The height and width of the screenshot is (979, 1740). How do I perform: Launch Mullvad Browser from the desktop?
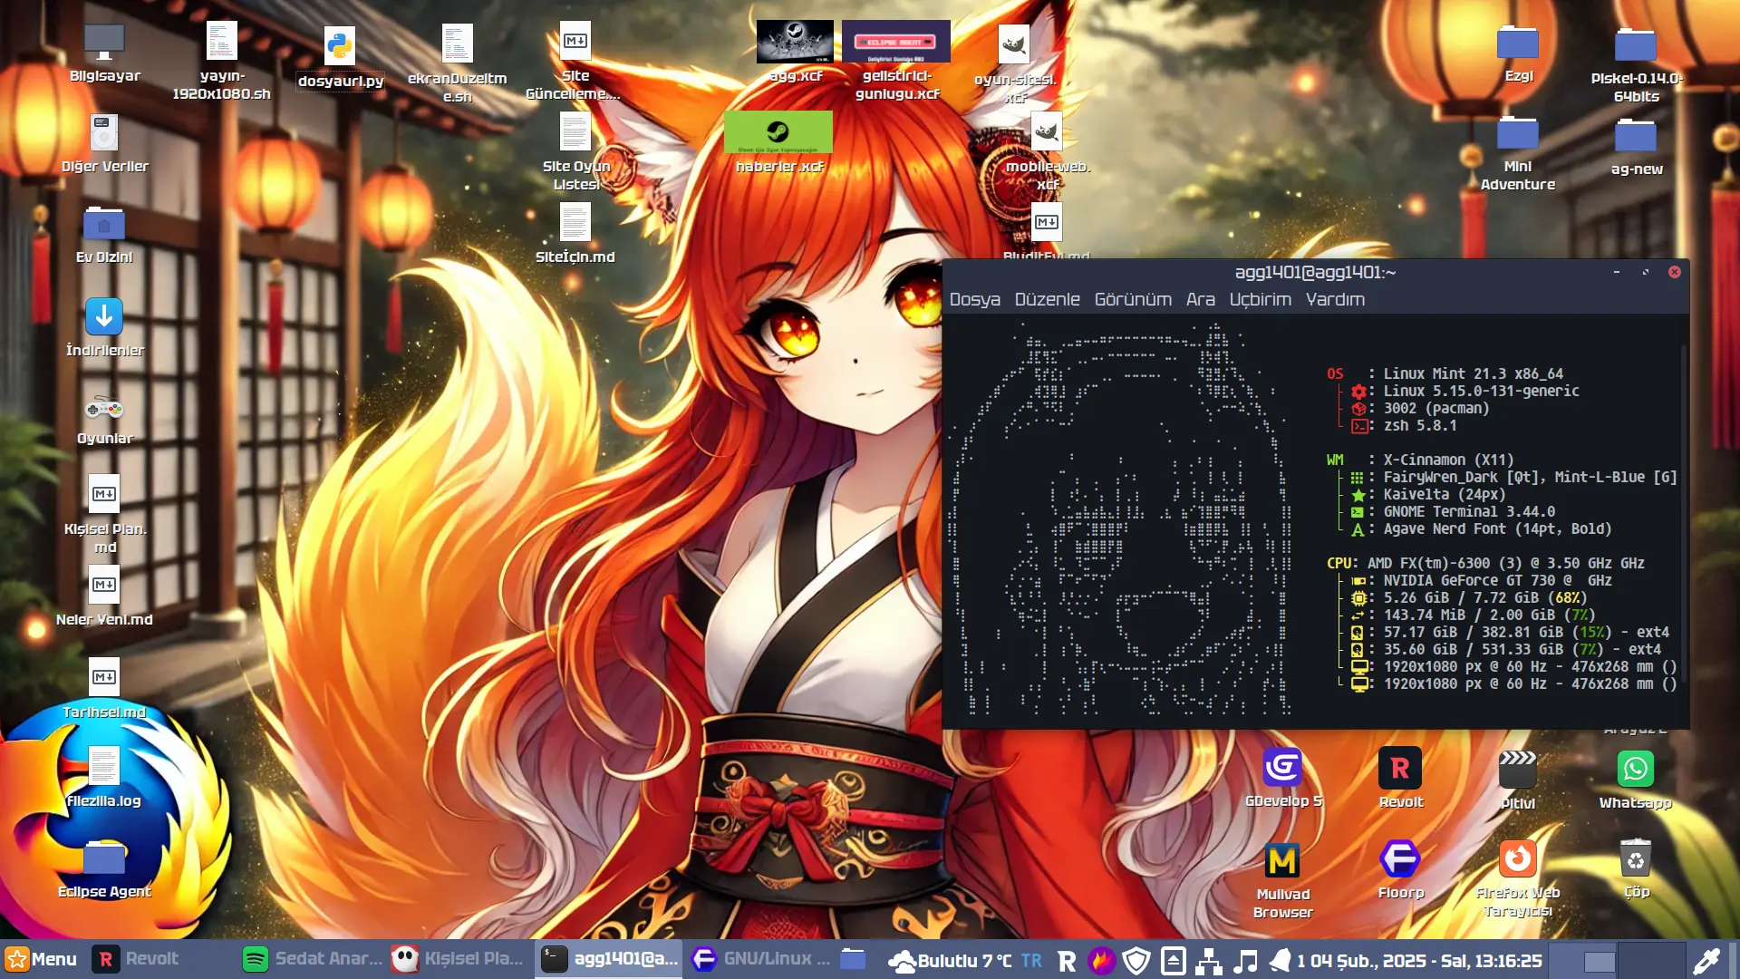(x=1282, y=880)
